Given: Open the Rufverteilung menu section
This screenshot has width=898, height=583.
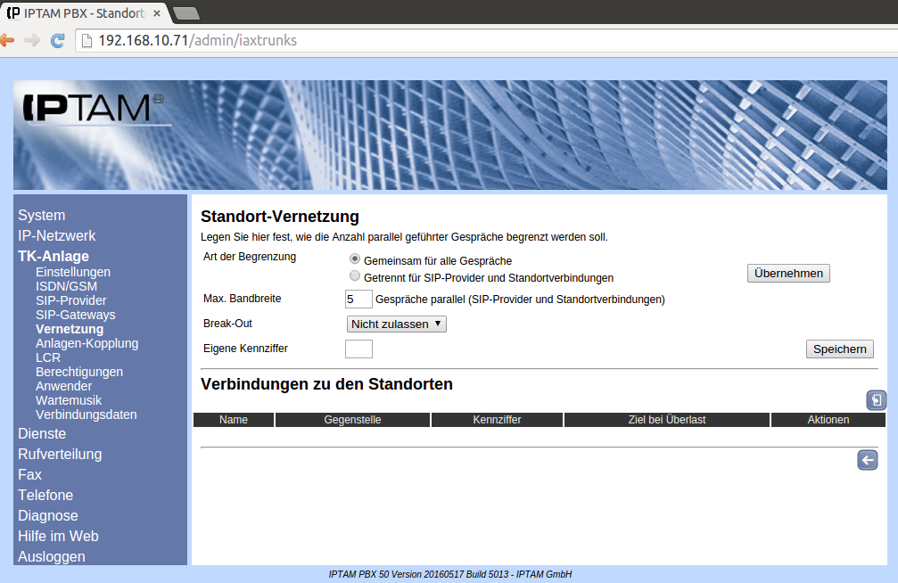Looking at the screenshot, I should [60, 454].
